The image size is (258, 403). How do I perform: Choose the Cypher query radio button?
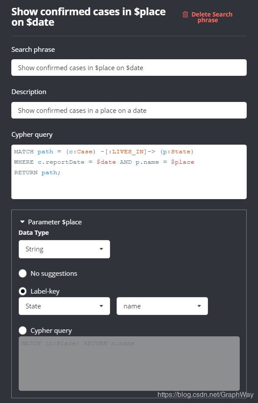(23, 331)
